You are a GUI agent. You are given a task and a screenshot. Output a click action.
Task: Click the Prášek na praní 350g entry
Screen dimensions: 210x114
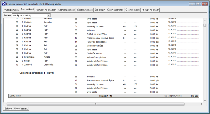[x=97, y=34]
